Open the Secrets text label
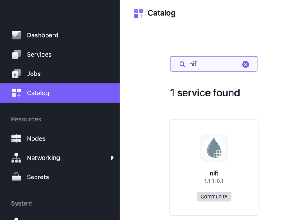 [x=38, y=177]
